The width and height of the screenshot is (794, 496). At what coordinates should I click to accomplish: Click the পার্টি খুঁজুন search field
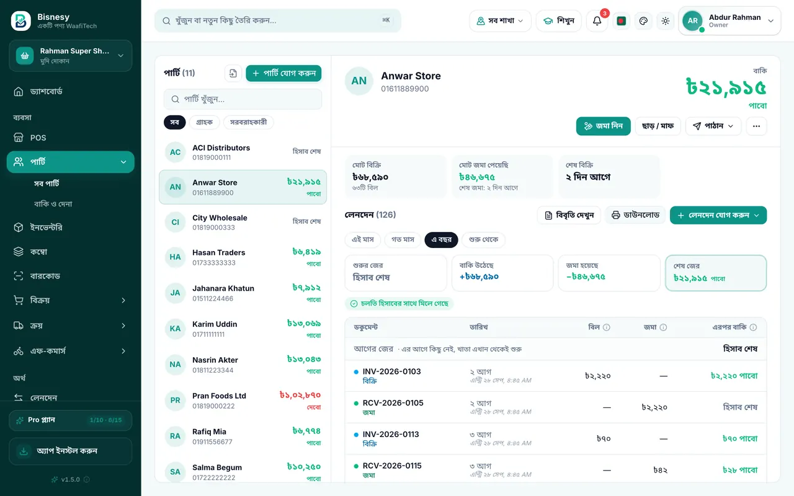[x=243, y=99]
